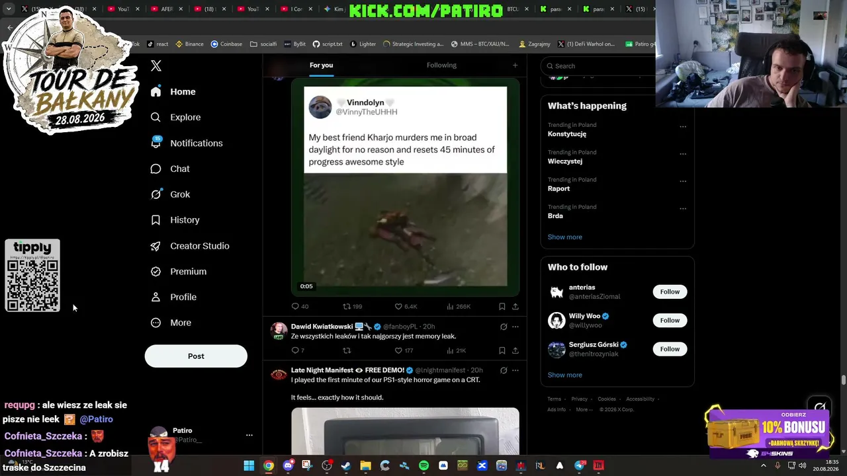Expand the More menu in sidebar

click(171, 323)
